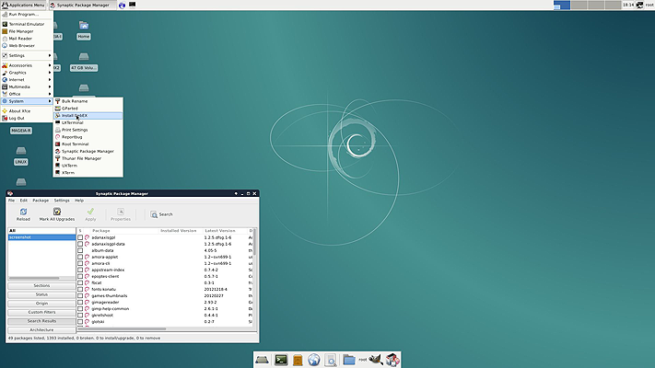
Task: Click the Origin filter button
Action: (x=41, y=304)
